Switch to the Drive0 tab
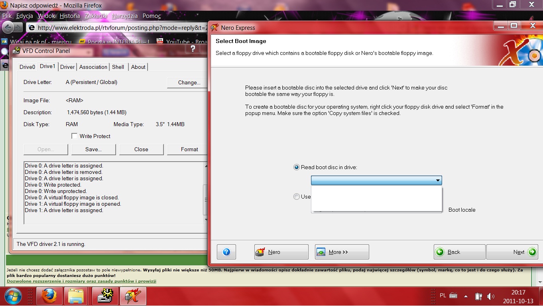 click(x=28, y=67)
